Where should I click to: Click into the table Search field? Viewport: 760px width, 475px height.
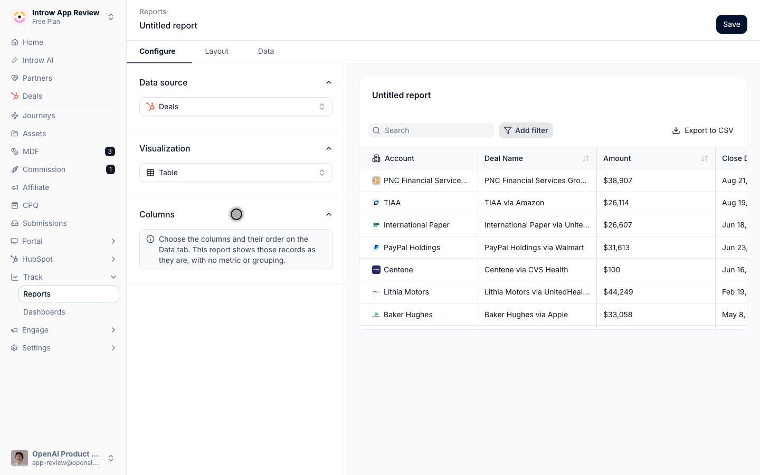[431, 130]
